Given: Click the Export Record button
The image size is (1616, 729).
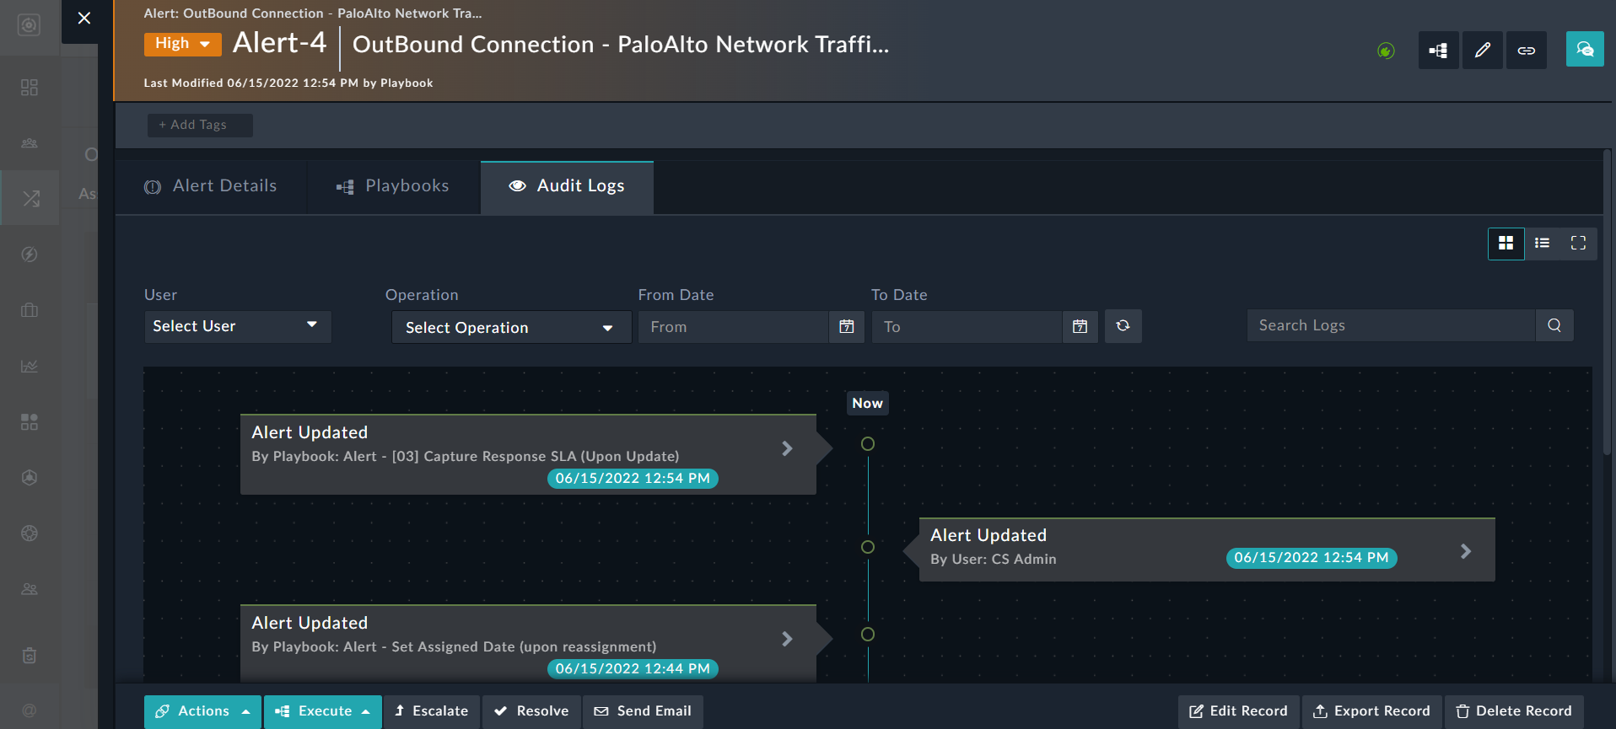Looking at the screenshot, I should tap(1371, 711).
